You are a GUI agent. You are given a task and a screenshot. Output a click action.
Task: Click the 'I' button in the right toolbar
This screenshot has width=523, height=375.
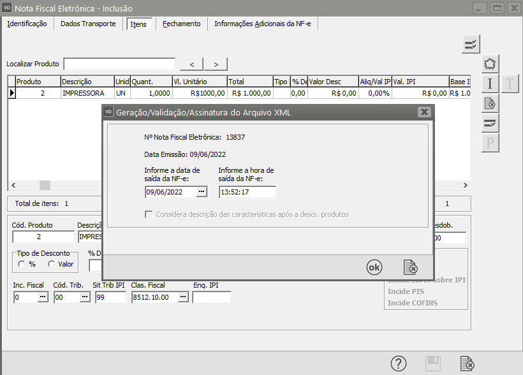[490, 84]
